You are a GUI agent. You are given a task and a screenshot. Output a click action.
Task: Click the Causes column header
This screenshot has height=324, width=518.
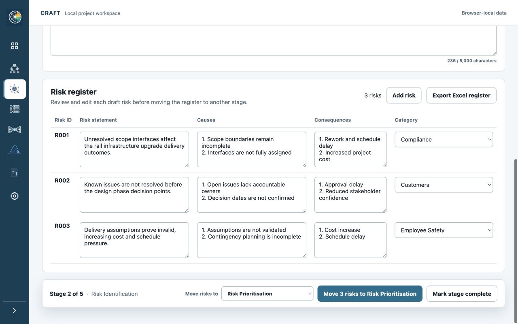pyautogui.click(x=206, y=120)
